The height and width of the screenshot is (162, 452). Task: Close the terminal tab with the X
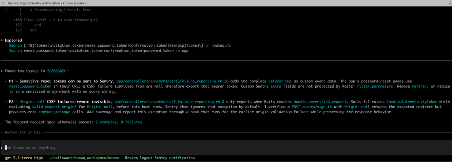tap(4, 3)
